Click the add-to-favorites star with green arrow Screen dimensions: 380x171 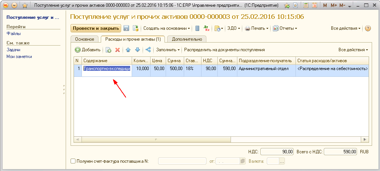pyautogui.click(x=287, y=5)
